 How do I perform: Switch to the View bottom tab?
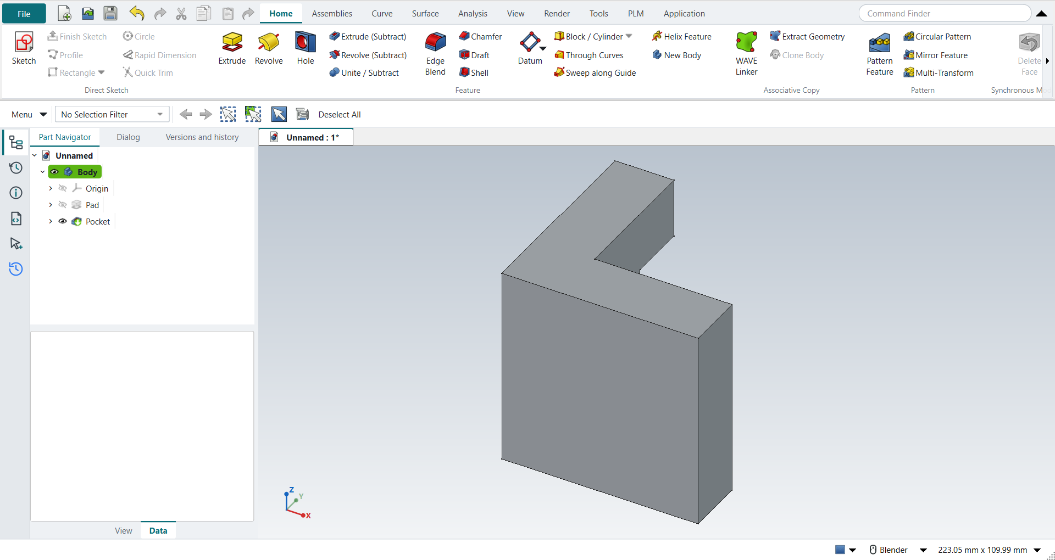tap(124, 530)
